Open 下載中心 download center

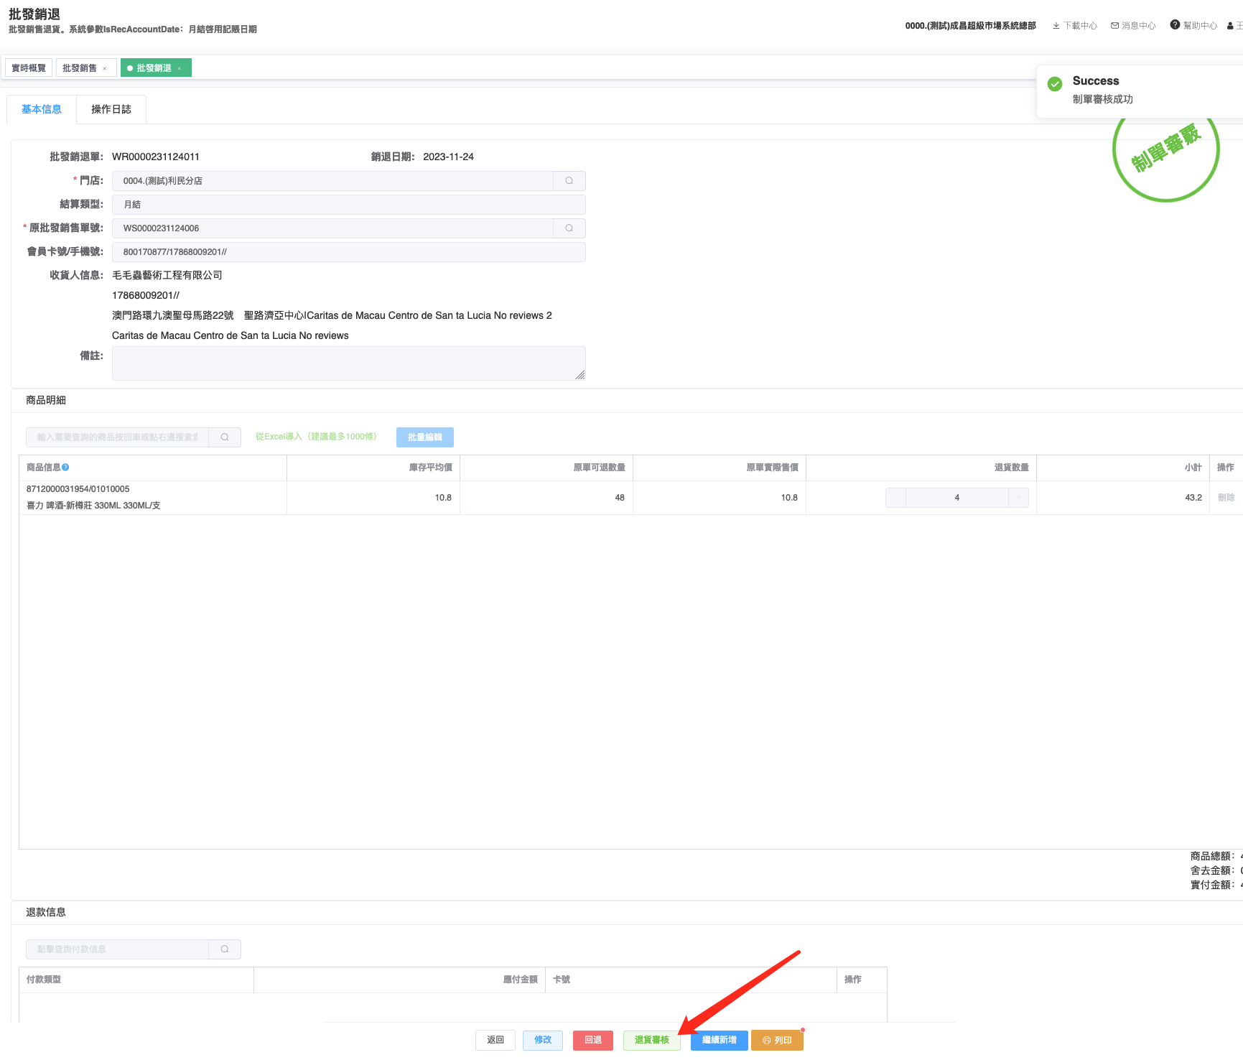click(x=1075, y=26)
